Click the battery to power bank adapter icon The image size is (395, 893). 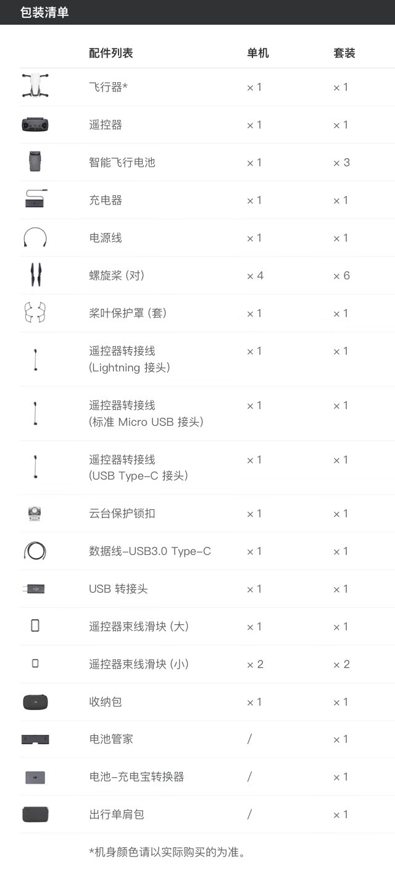(35, 777)
